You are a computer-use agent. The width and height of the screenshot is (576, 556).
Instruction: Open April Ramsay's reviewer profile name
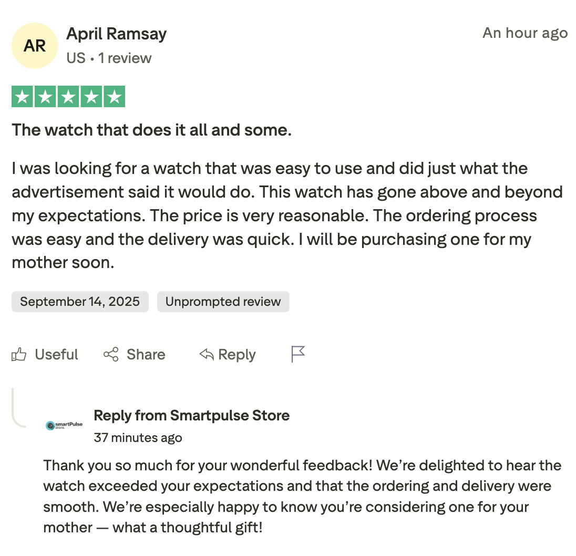coord(116,34)
